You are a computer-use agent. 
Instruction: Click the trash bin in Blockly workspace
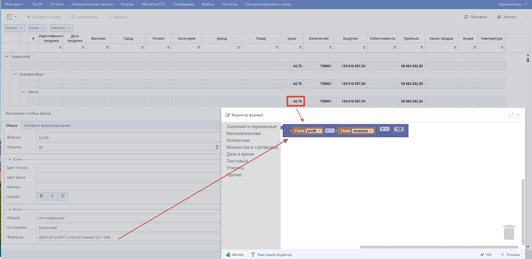tap(509, 232)
